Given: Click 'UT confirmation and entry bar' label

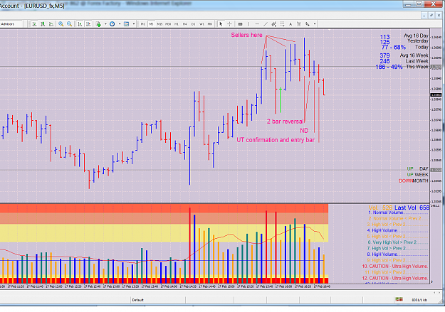Looking at the screenshot, I should tap(276, 140).
